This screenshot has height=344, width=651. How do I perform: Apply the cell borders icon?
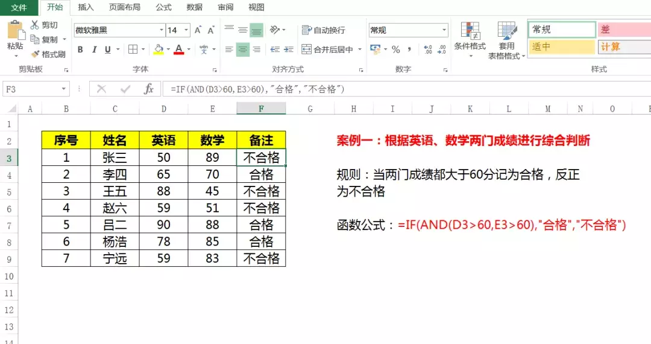coord(133,49)
